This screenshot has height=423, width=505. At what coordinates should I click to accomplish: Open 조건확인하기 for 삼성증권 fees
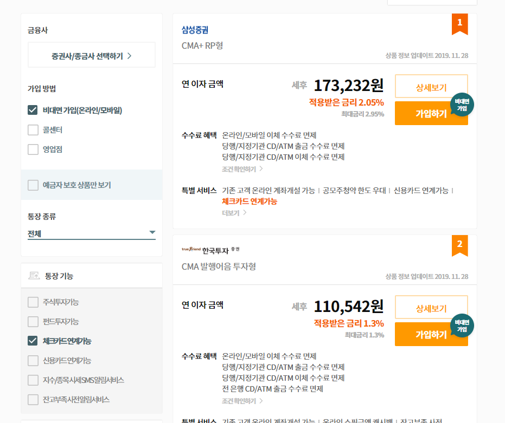pyautogui.click(x=242, y=169)
